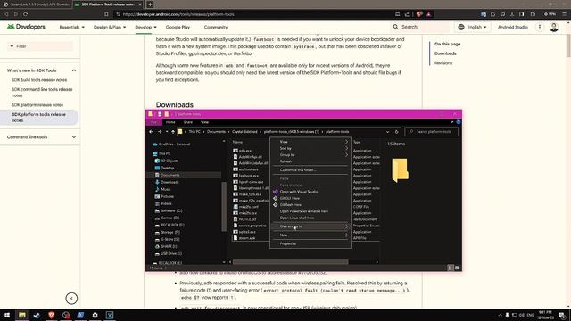Viewport: 571px width, 321px height.
Task: Click the Windows Start button
Action: pyautogui.click(x=7, y=315)
